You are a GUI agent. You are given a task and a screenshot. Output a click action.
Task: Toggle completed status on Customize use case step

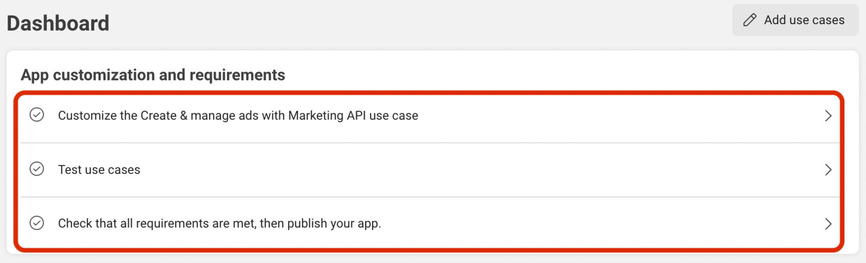coord(37,115)
